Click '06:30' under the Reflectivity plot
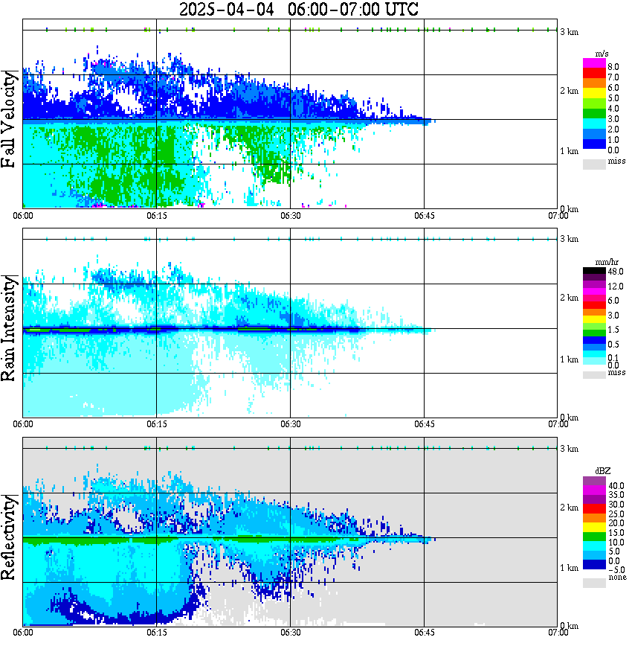The width and height of the screenshot is (632, 646). click(290, 633)
